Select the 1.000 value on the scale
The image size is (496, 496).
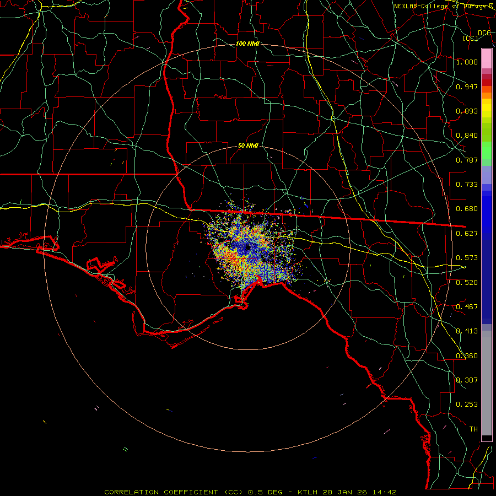click(467, 62)
